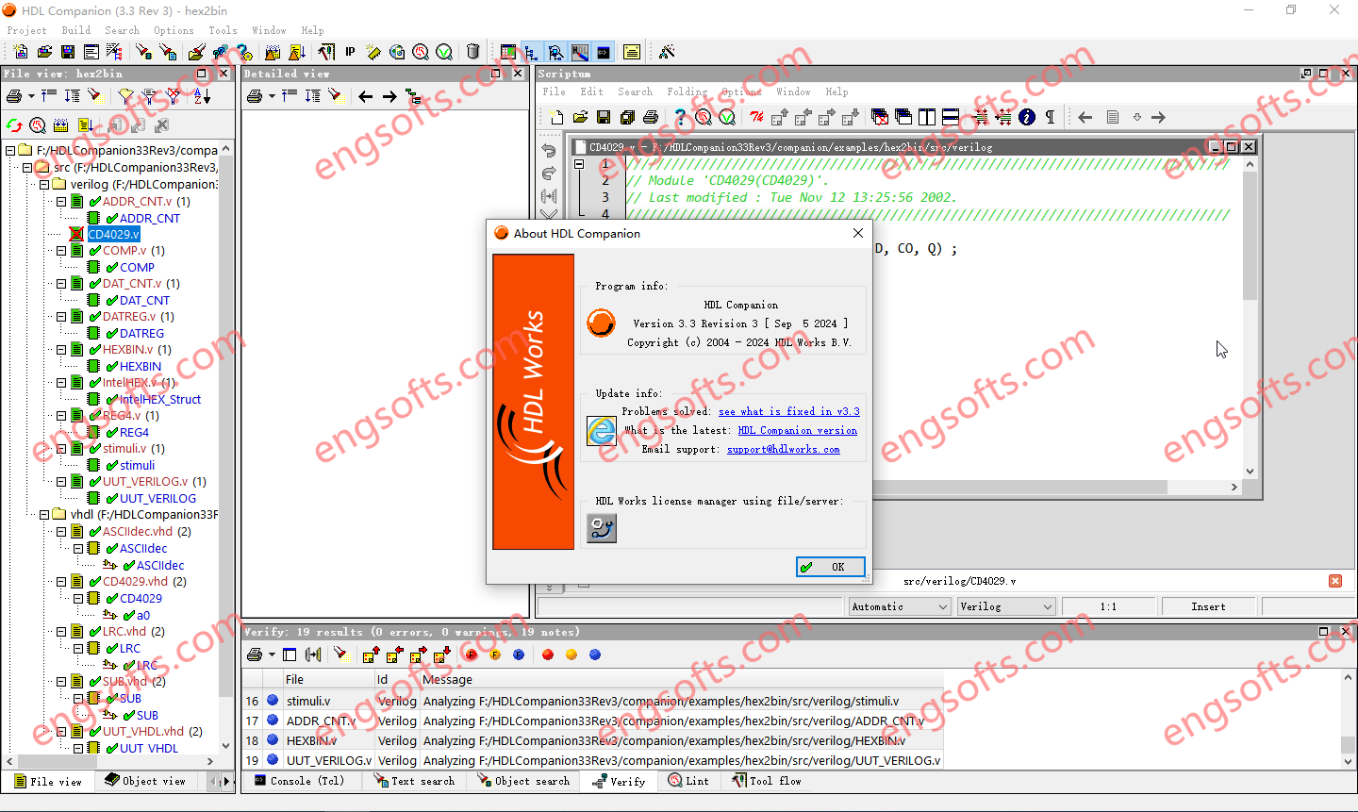
Task: Open the print dropdown arrow in Verify toolbar
Action: [272, 655]
